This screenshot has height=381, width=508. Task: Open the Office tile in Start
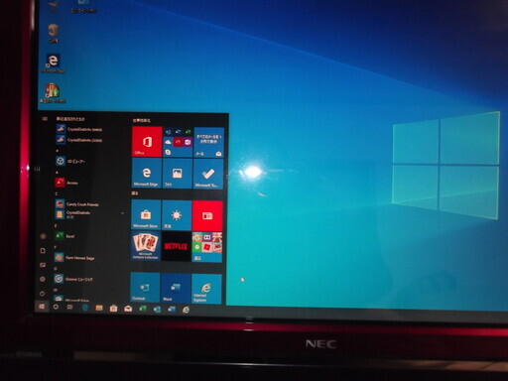[x=147, y=142]
